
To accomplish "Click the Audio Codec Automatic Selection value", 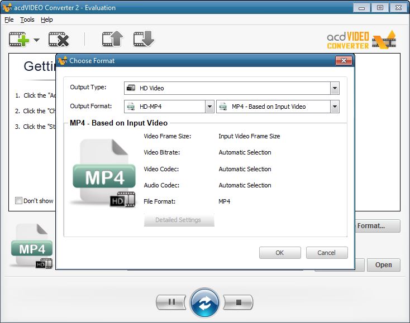I will 245,185.
